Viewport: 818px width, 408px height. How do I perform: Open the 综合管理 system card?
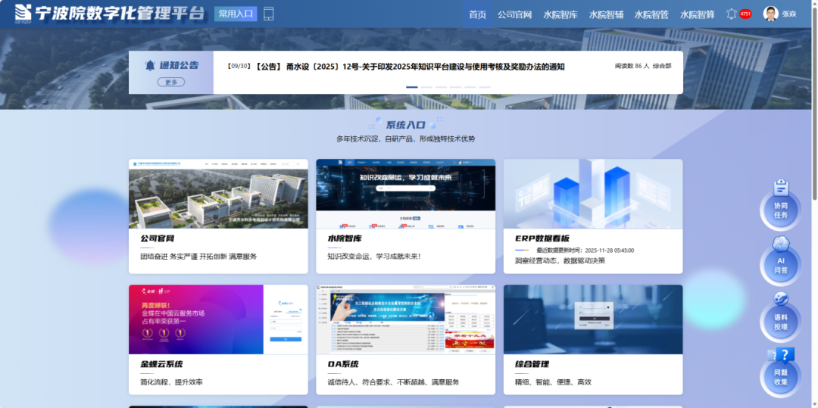[592, 339]
